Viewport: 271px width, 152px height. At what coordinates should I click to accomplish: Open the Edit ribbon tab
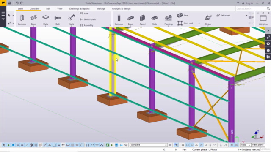[48, 8]
